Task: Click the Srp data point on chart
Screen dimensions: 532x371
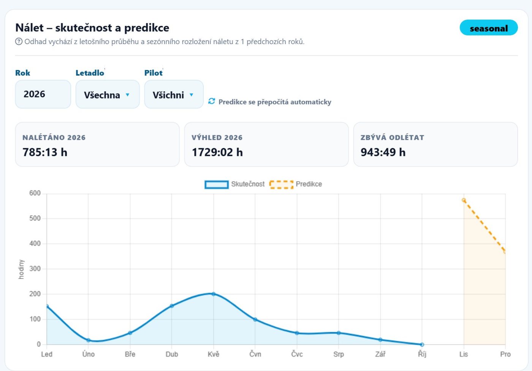Action: pos(339,333)
